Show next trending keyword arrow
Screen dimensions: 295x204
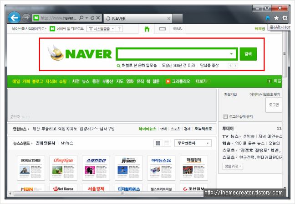(x=235, y=66)
